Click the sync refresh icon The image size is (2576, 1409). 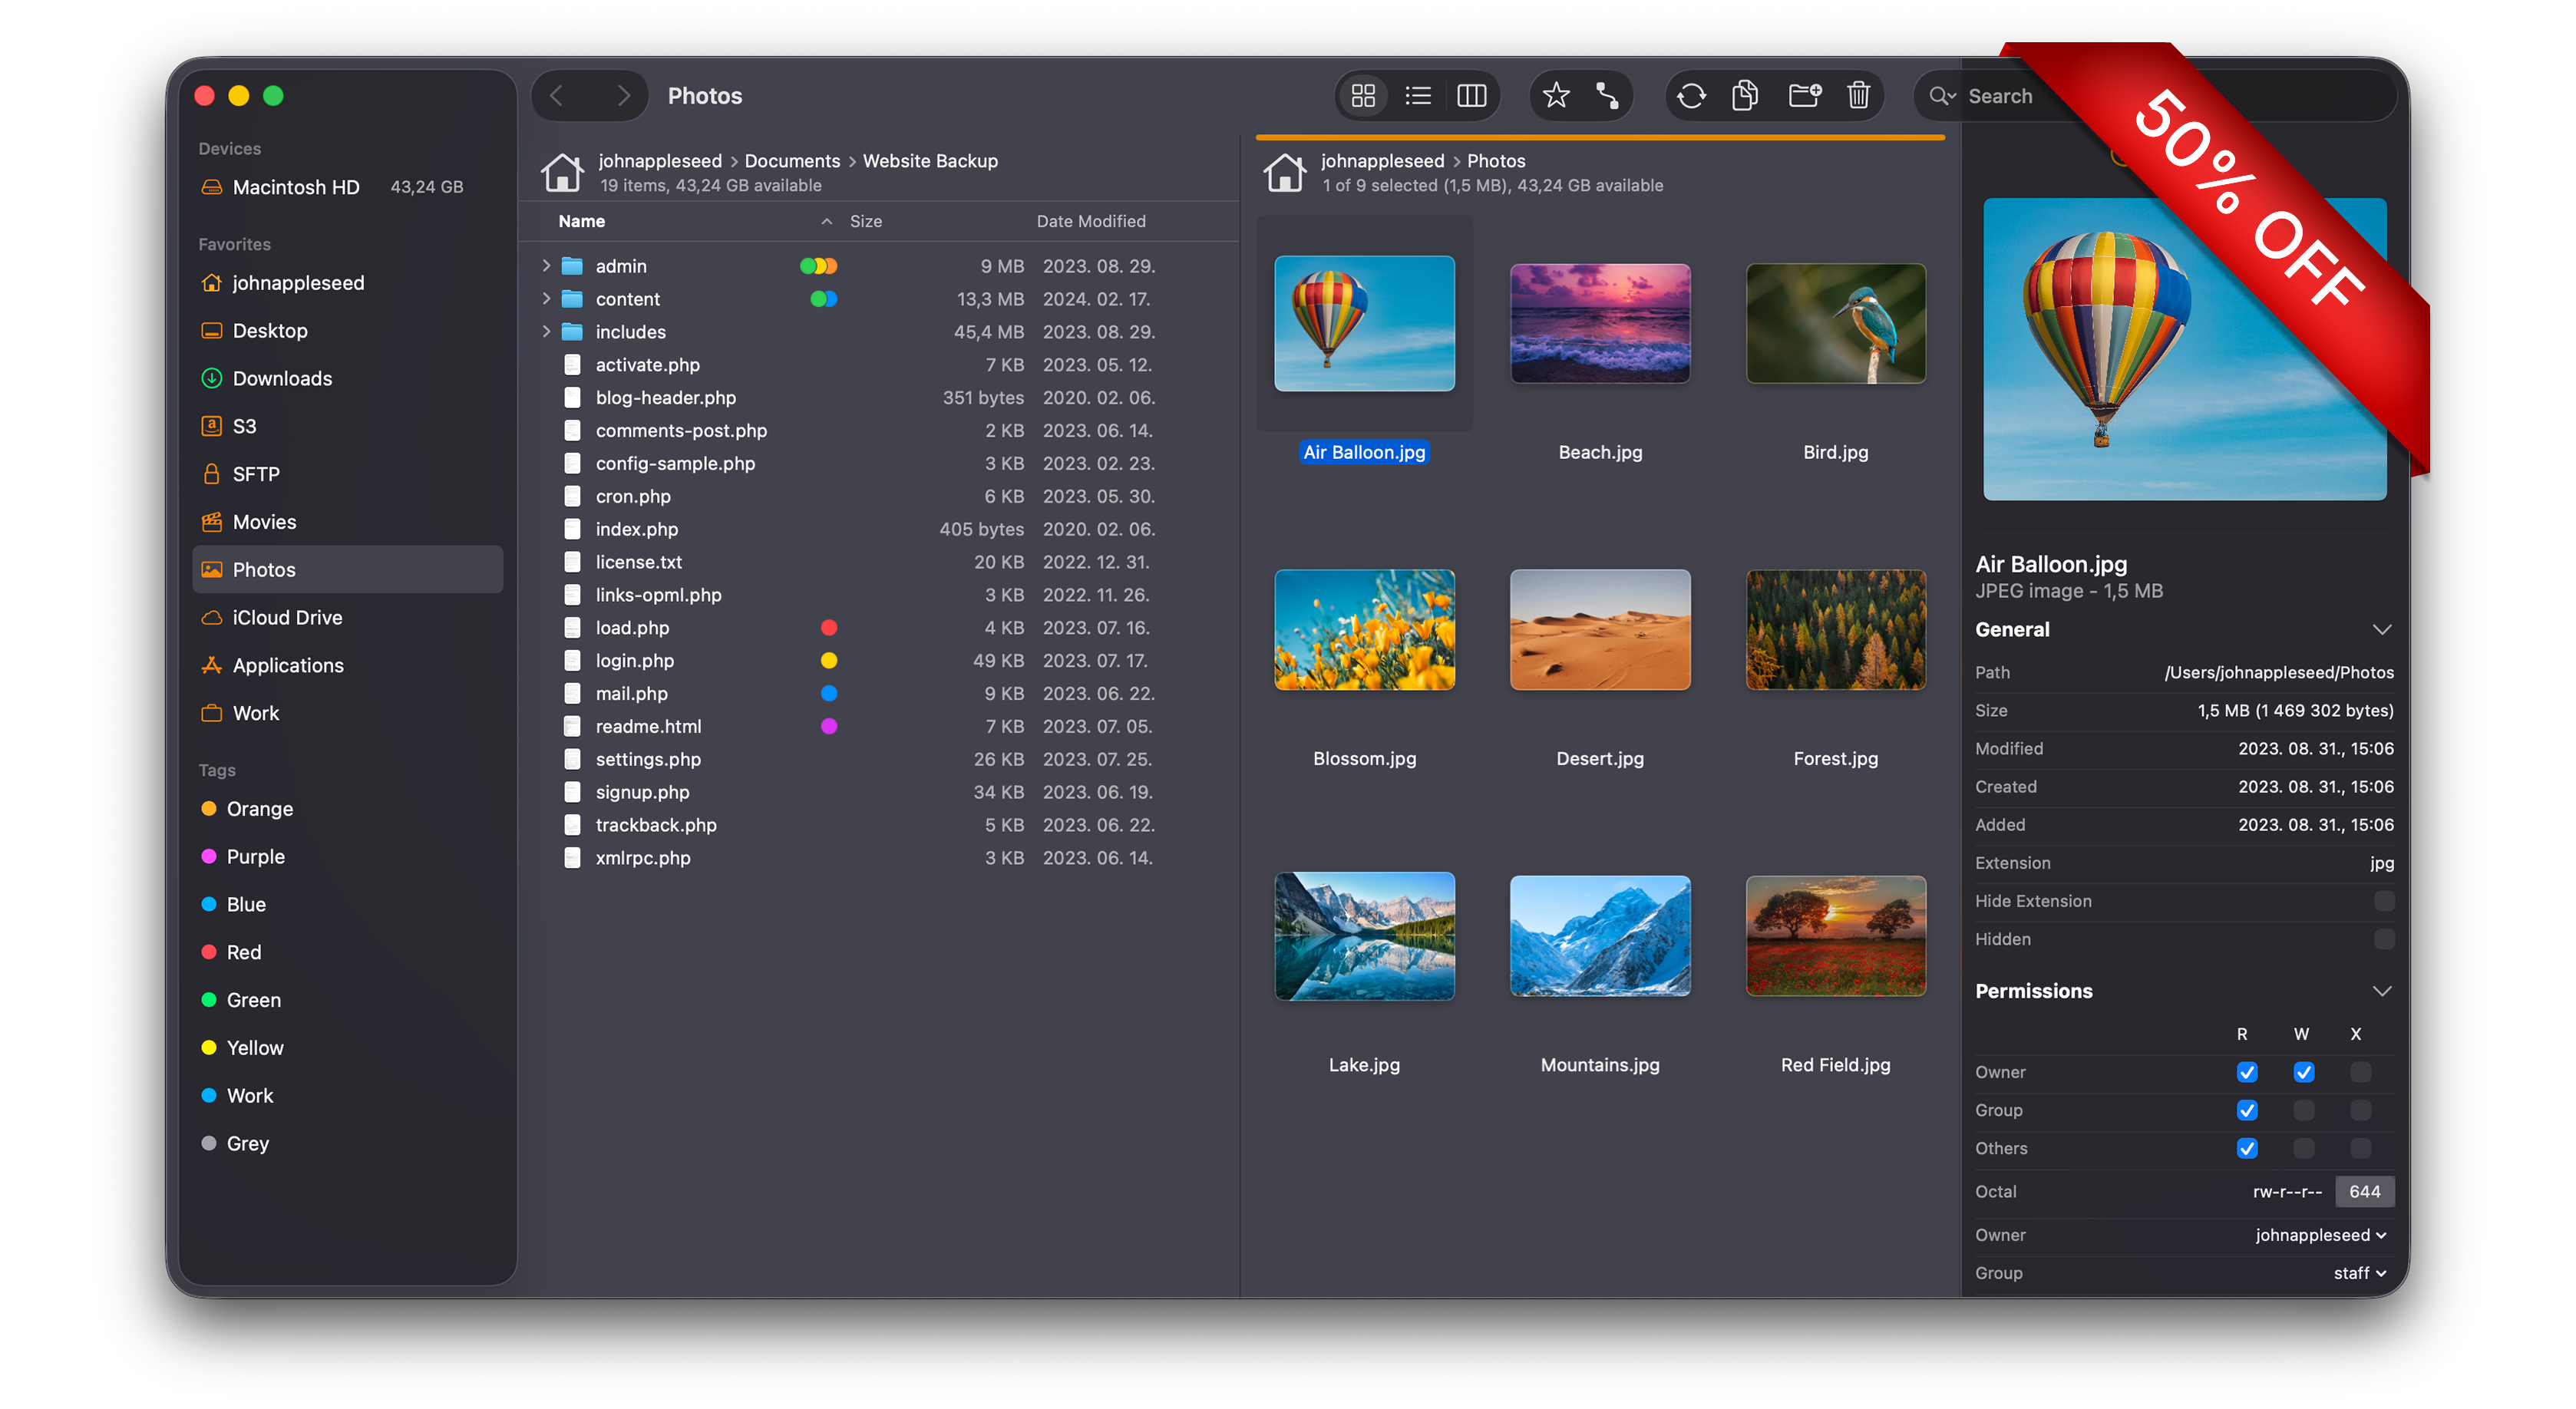(1691, 96)
